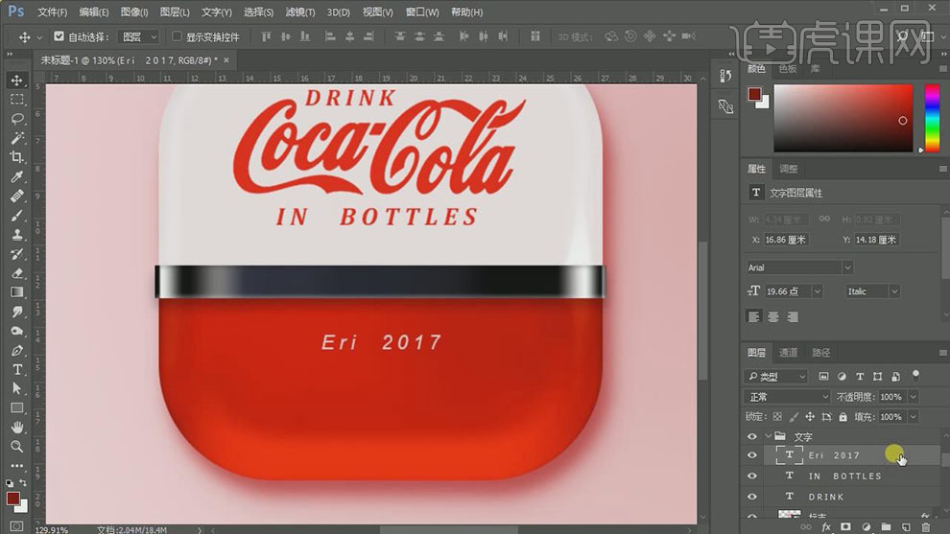Enable the 显示变换控件 checkbox

click(177, 36)
